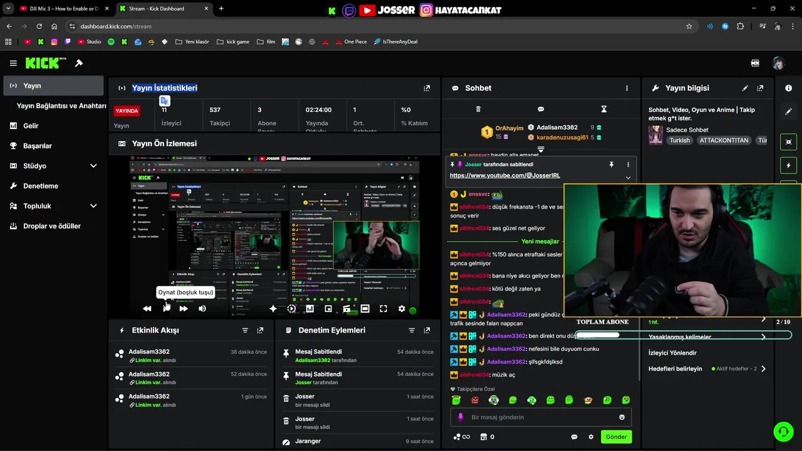
Task: Pop out the Yayın İstatistikleri panel
Action: pos(427,88)
